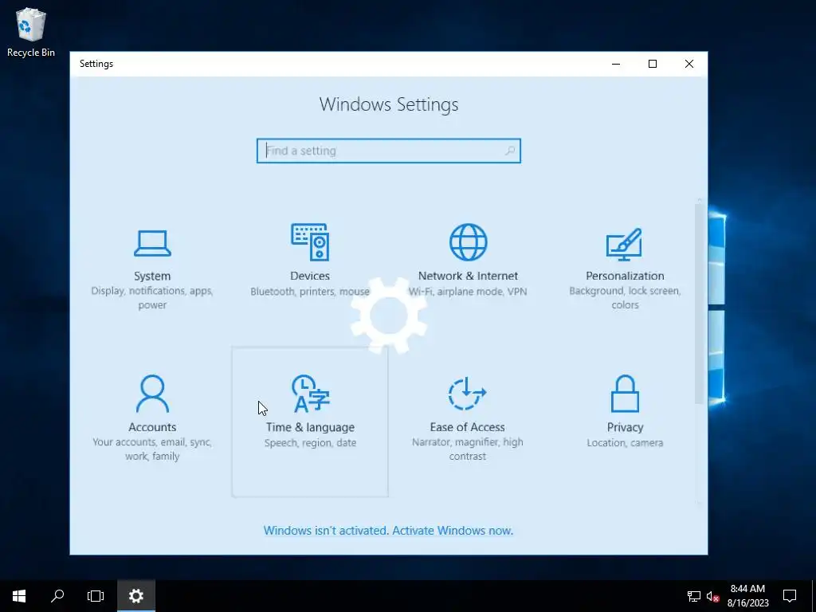Viewport: 816px width, 612px height.
Task: Click the Settings window vertical scrollbar
Action: [x=699, y=304]
